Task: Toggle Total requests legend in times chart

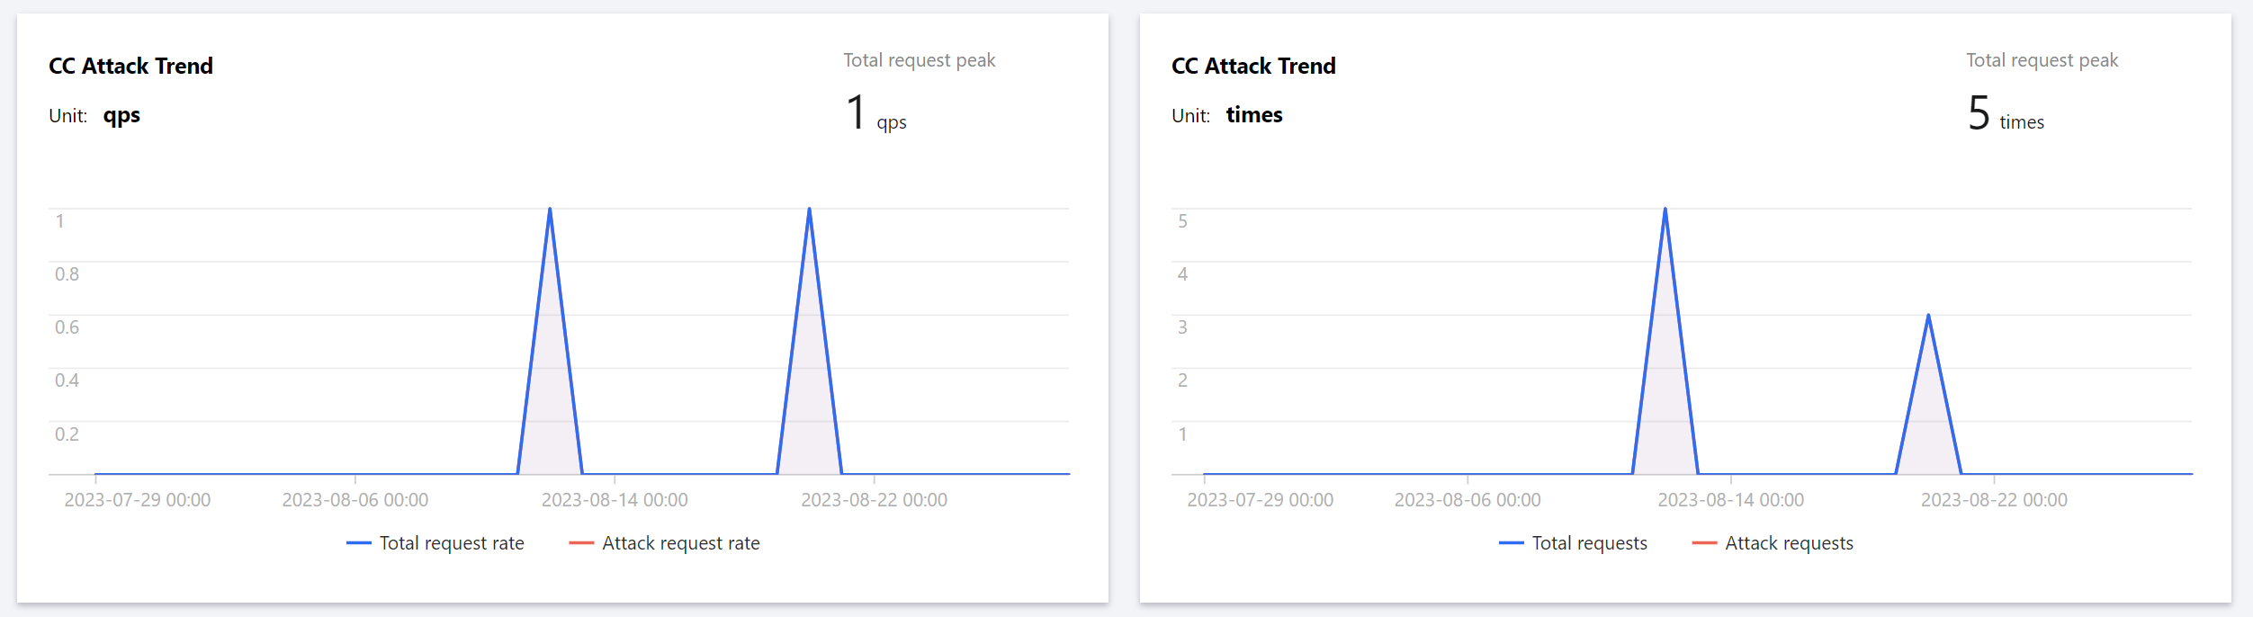Action: (1589, 543)
